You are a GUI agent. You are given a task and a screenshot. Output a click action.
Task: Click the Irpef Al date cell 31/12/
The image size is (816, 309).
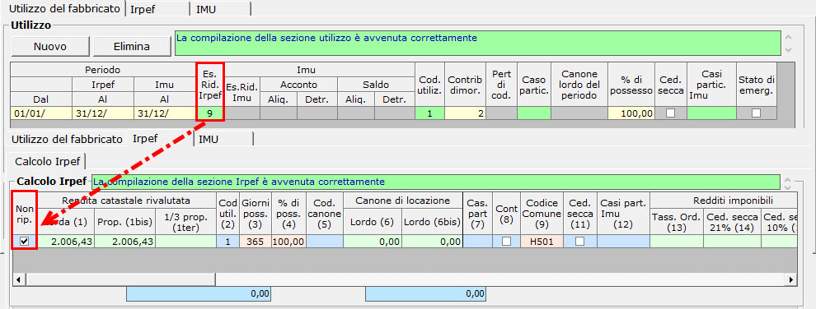point(102,113)
